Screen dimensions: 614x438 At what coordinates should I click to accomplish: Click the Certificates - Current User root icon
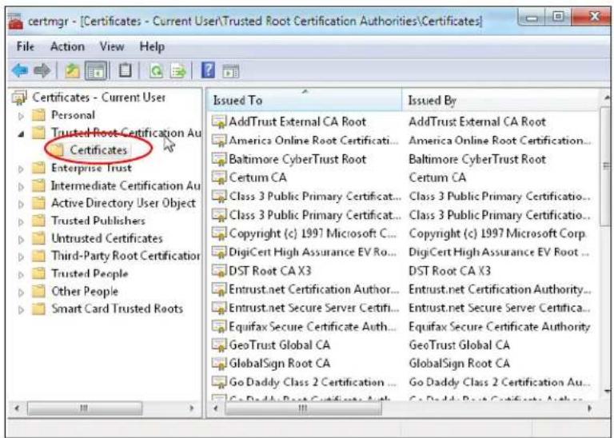click(19, 98)
